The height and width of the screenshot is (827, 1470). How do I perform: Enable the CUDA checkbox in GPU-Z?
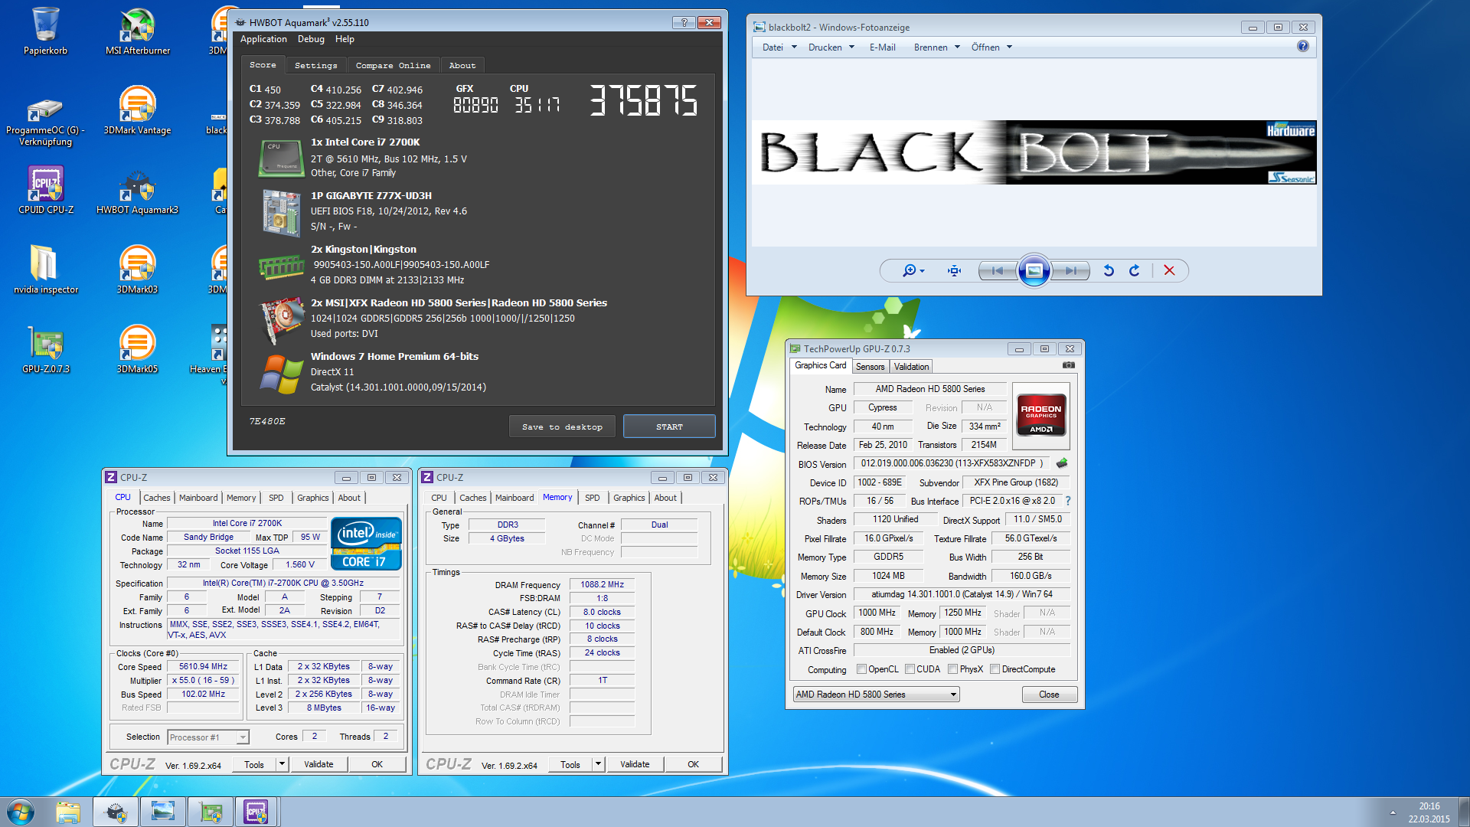click(x=910, y=669)
